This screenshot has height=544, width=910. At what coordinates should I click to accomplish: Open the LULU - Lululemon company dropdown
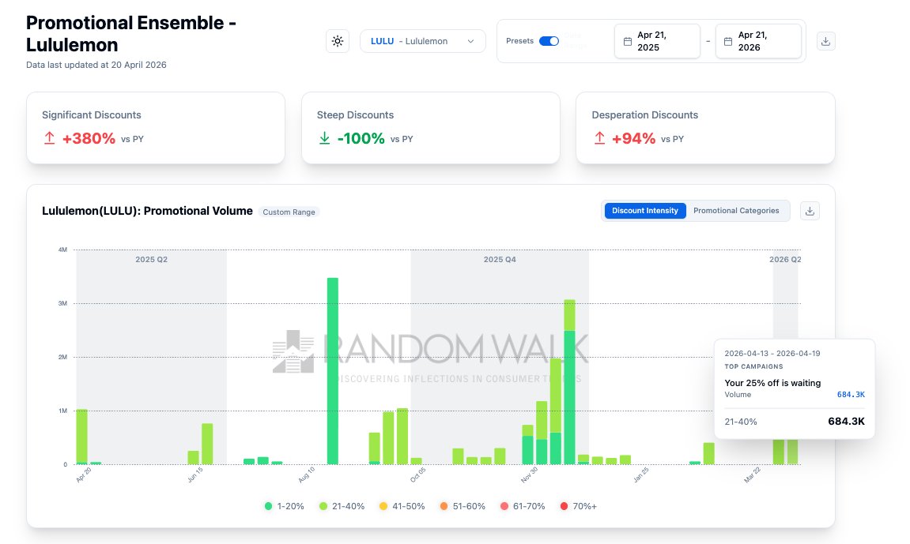click(422, 41)
